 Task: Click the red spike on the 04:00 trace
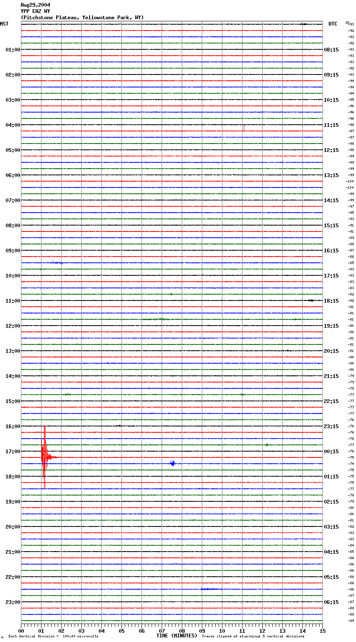244,128
